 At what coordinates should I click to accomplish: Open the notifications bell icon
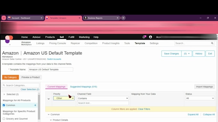click(x=144, y=37)
